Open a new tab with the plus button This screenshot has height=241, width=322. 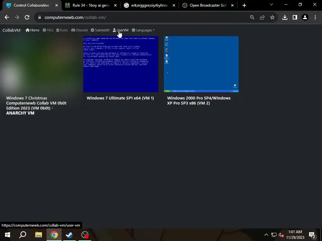coord(244,6)
